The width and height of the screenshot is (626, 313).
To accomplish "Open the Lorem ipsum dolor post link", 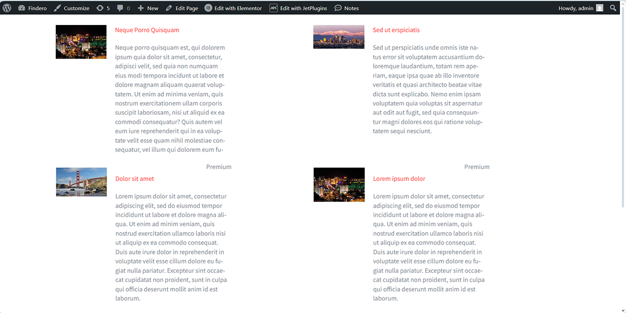I will [x=399, y=179].
